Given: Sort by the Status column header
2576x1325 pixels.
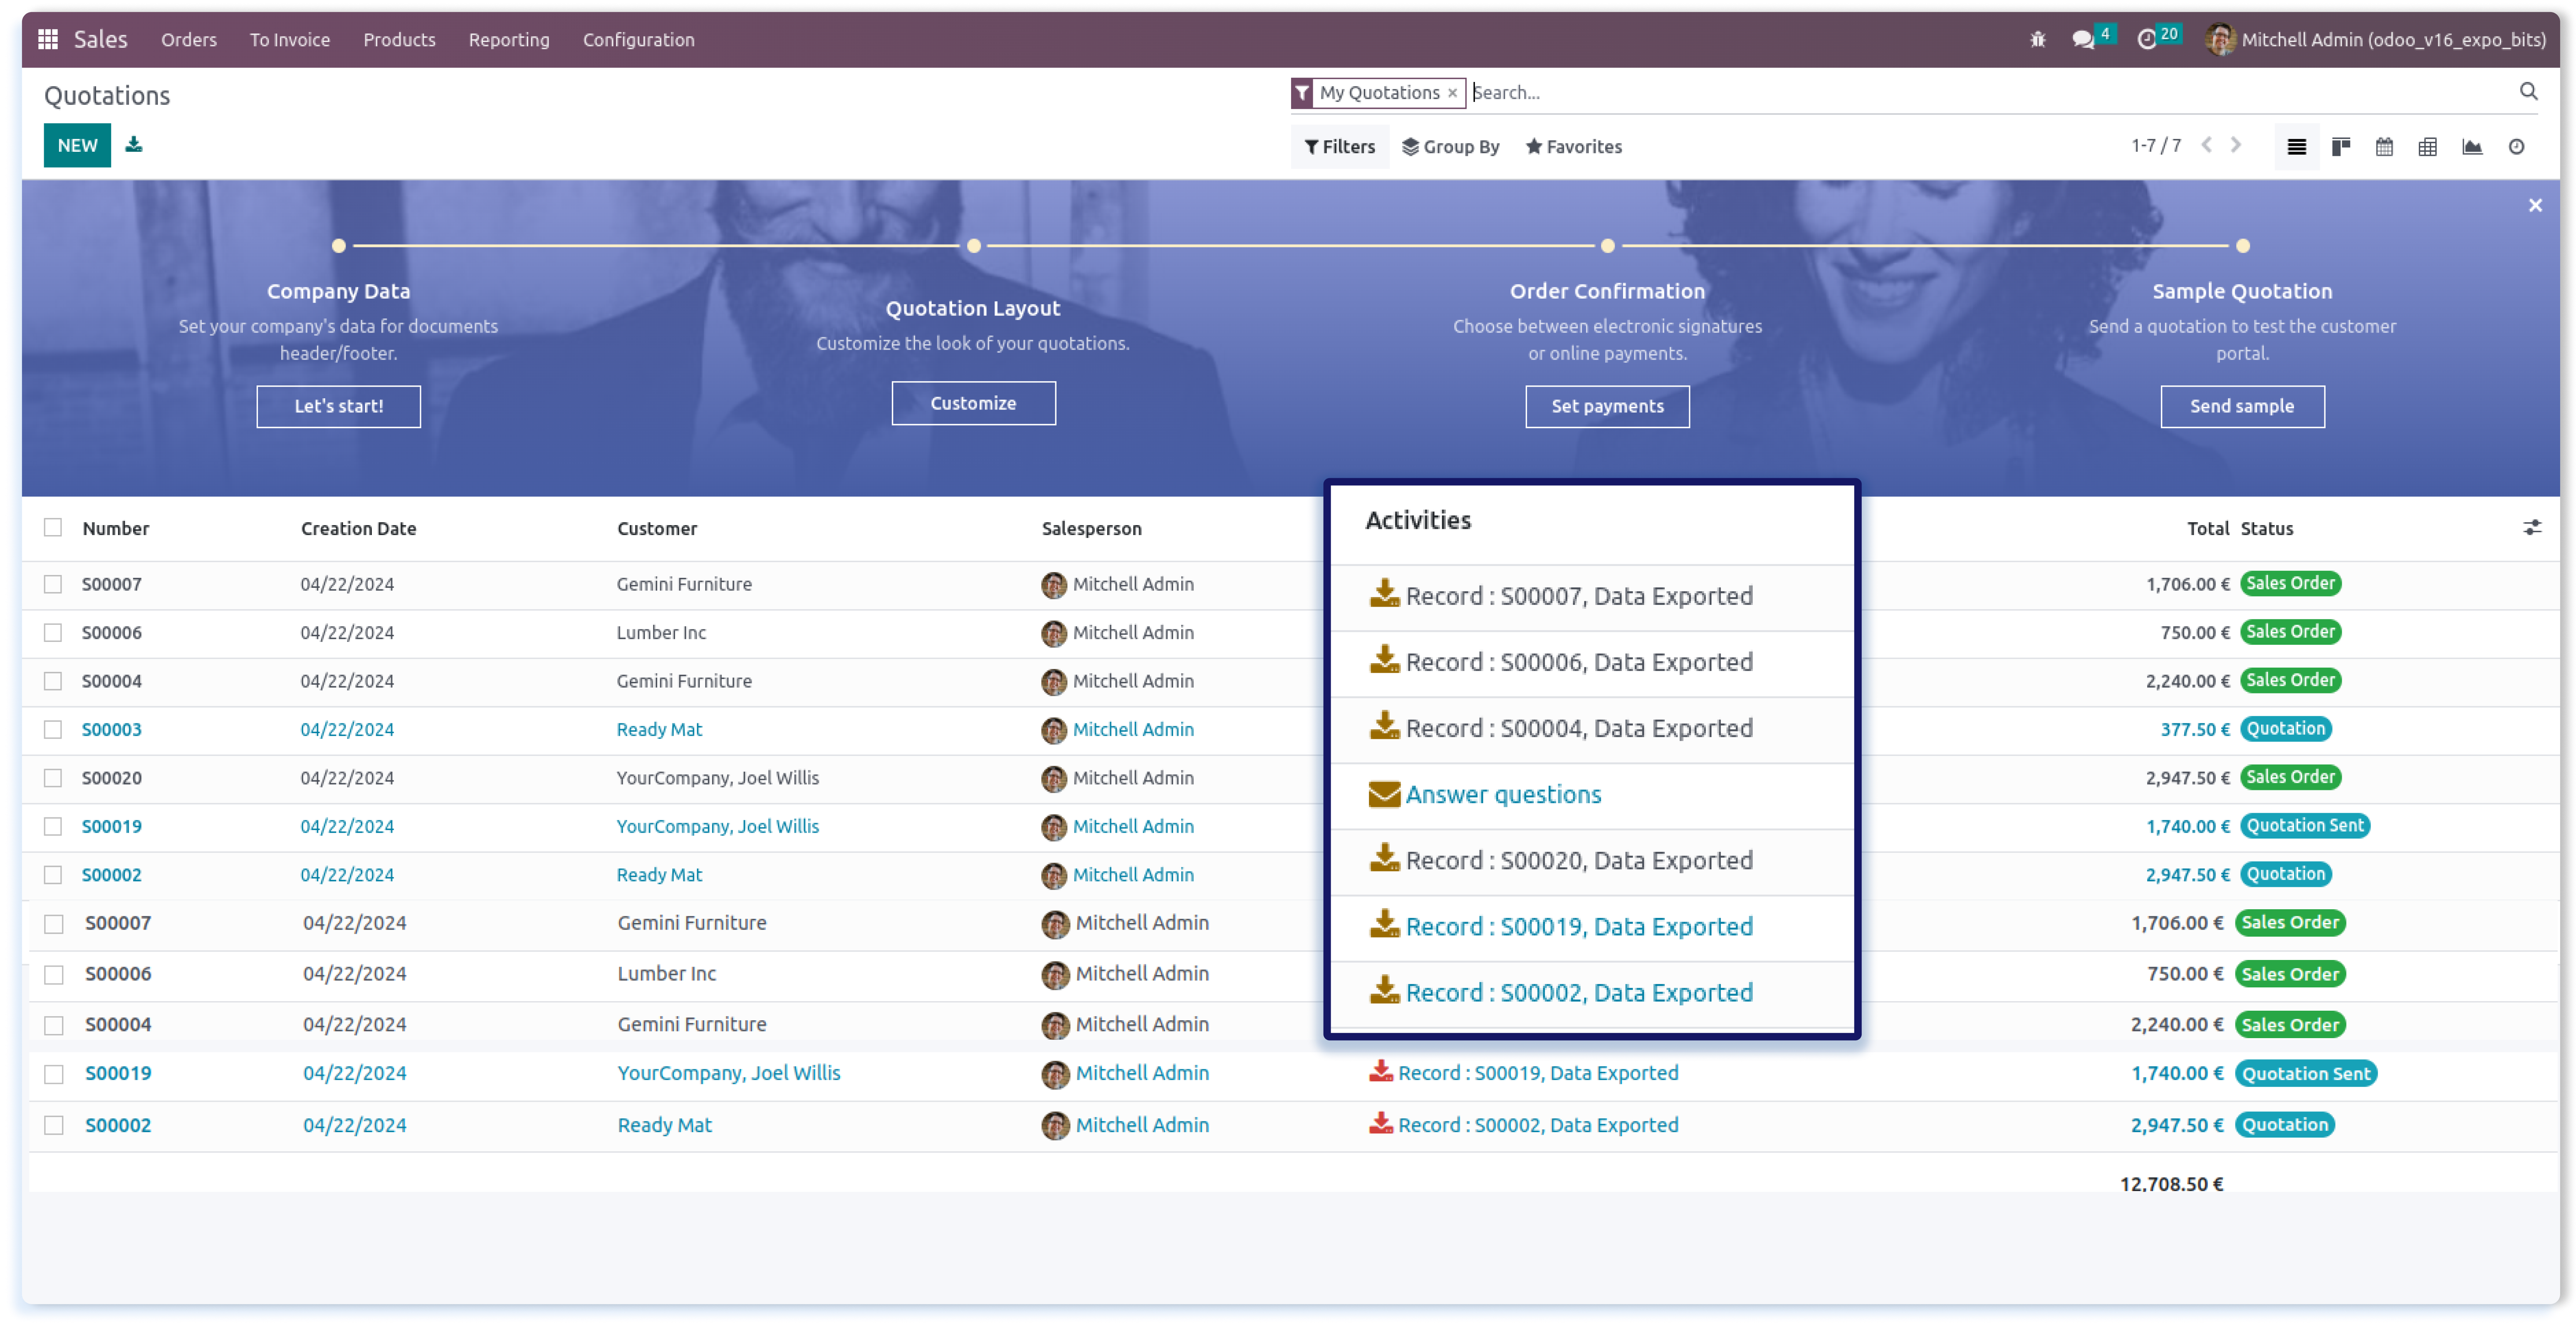Looking at the screenshot, I should pyautogui.click(x=2266, y=528).
